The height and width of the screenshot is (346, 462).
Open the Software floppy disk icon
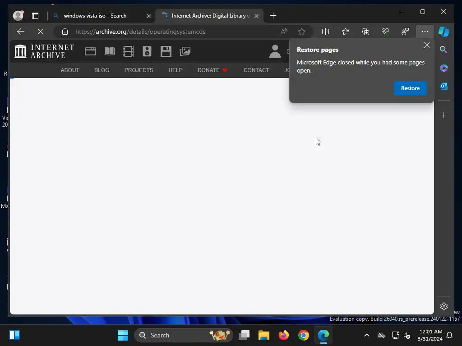(166, 51)
